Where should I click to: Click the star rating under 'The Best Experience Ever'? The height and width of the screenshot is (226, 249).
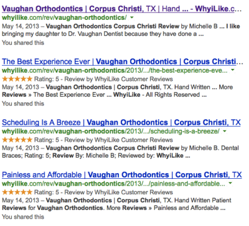pyautogui.click(x=17, y=79)
